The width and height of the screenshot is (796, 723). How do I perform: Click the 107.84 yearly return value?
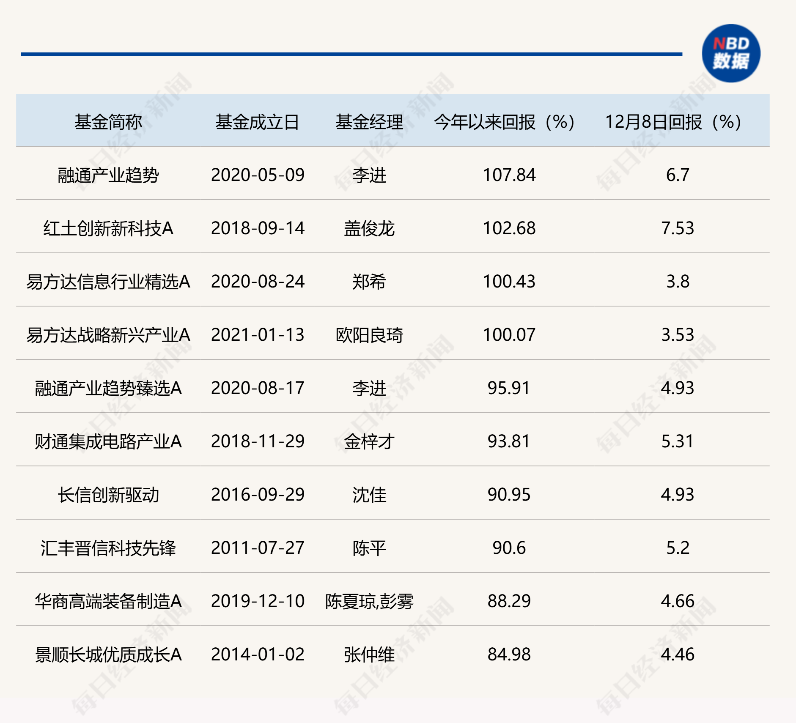509,175
